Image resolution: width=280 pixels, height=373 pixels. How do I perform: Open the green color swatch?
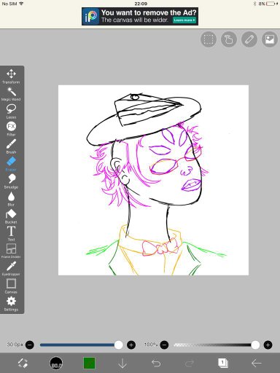(x=89, y=363)
